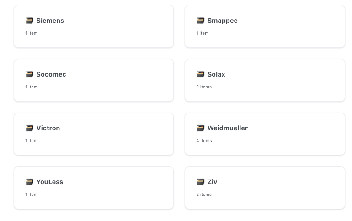Click the card index icon beside Smappee

pyautogui.click(x=201, y=21)
